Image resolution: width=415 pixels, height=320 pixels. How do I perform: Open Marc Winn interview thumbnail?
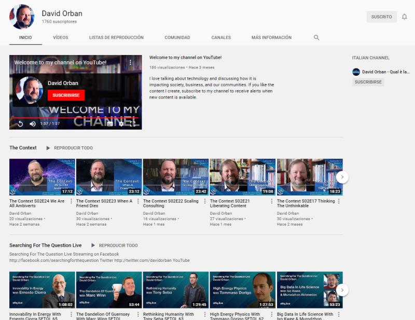tap(109, 290)
